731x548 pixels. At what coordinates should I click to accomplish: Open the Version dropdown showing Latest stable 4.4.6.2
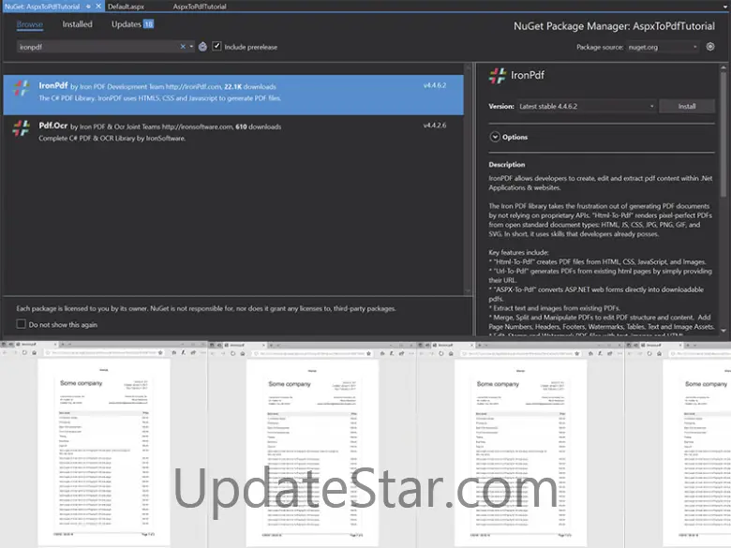[x=586, y=106]
